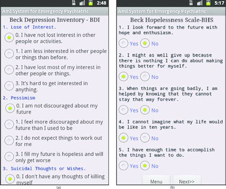
Task: Answer No to 'I have enough time to accomplish'
Action: pos(145,166)
